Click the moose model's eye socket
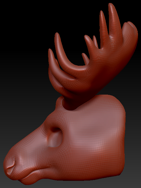The width and height of the screenshot is (141, 188). (x=55, y=138)
